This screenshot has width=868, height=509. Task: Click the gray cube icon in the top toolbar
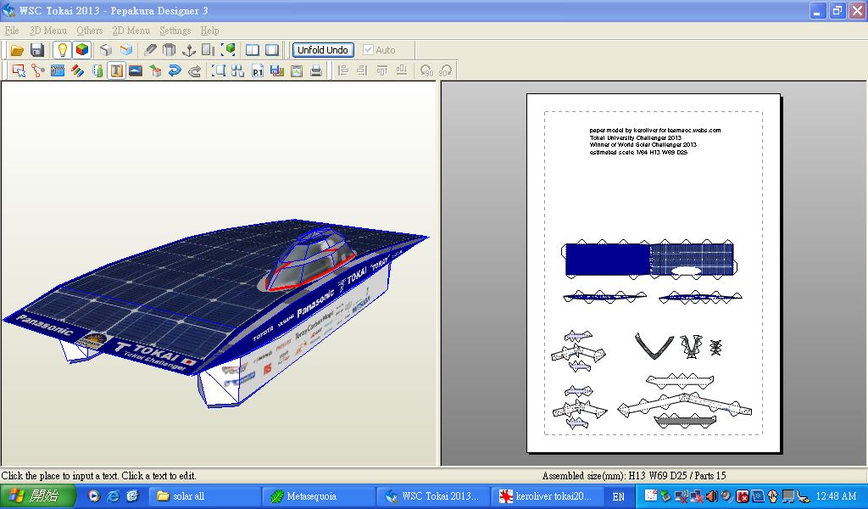106,50
